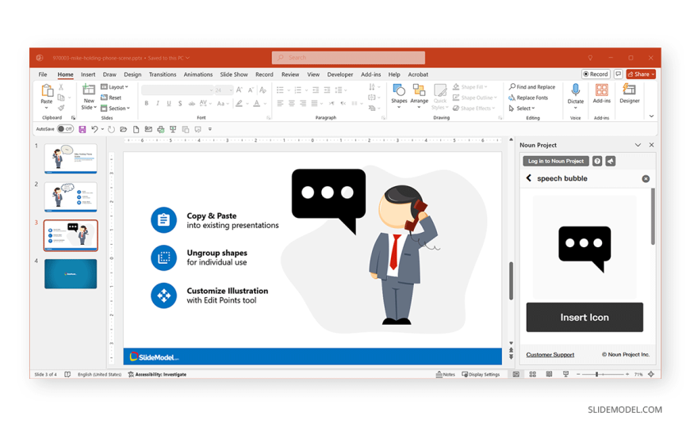Open Noun Project pane options chevron
The width and height of the screenshot is (690, 427).
[638, 145]
